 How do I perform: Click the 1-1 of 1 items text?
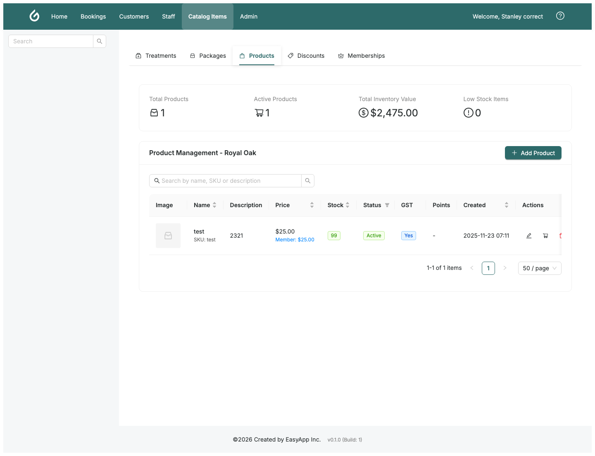coord(444,268)
